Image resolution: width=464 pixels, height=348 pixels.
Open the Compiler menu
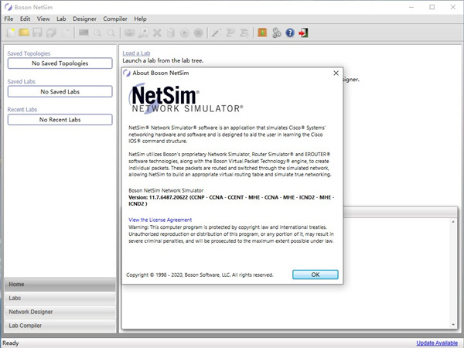tap(115, 19)
